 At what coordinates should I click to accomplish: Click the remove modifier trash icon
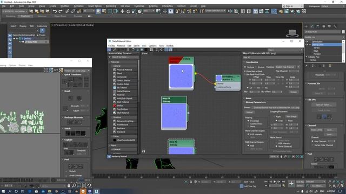(x=324, y=66)
